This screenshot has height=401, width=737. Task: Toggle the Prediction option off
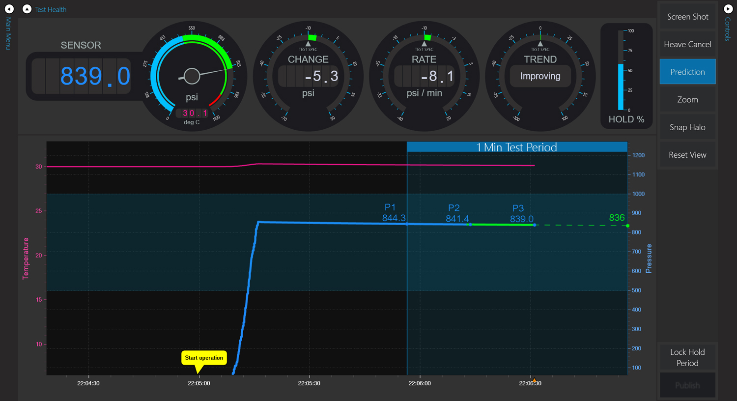tap(687, 72)
